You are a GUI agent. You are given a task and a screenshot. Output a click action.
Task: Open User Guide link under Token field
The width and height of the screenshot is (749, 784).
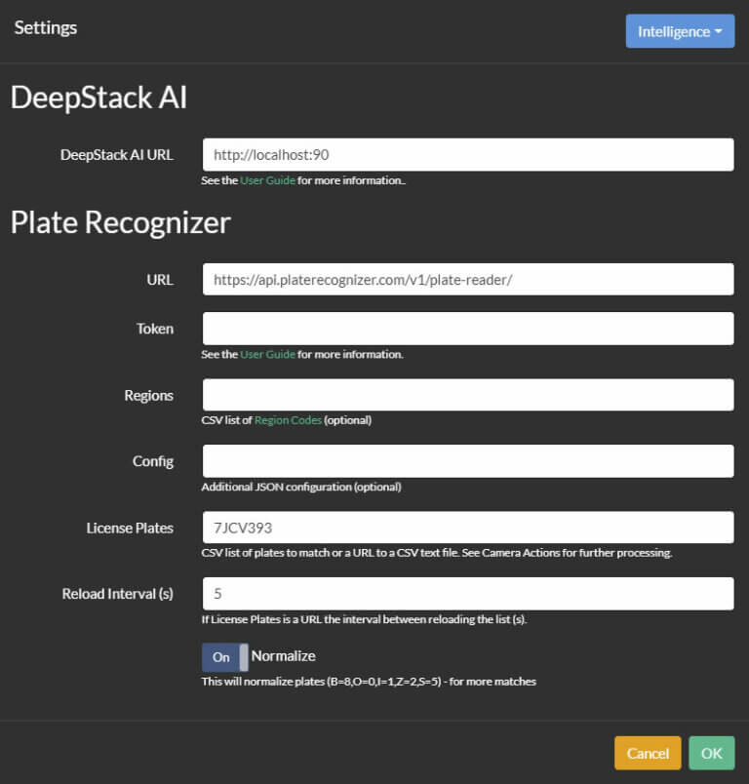pyautogui.click(x=267, y=355)
